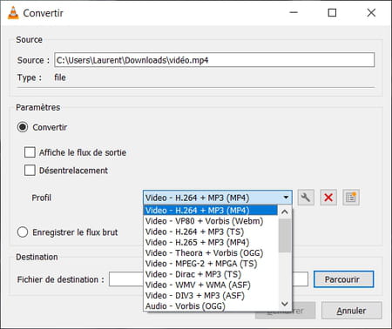392x329 pixels.
Task: Delete selected profile with red X
Action: tap(328, 198)
